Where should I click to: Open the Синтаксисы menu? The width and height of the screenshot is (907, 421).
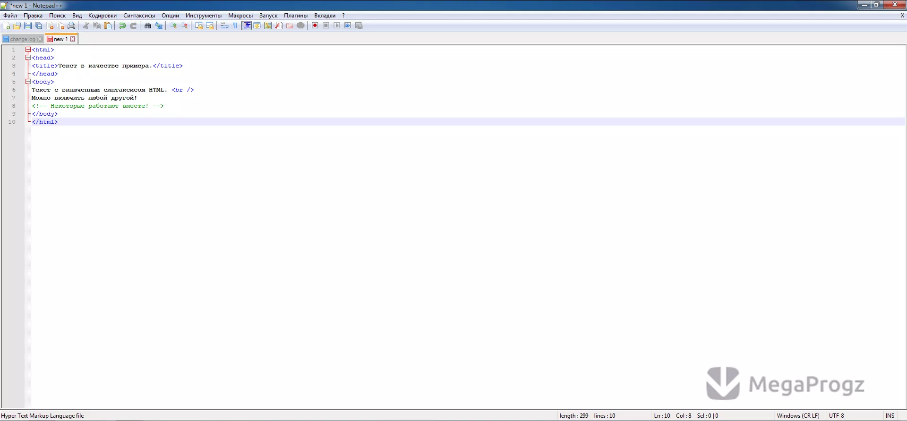139,16
